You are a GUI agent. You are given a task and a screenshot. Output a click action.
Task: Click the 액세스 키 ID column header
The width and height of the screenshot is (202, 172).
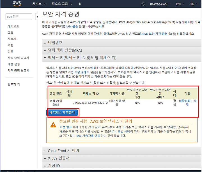click(91, 93)
